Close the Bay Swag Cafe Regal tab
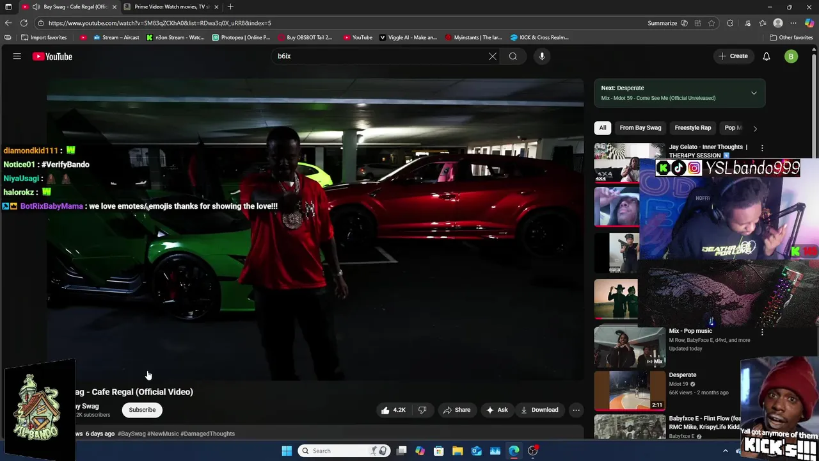Viewport: 819px width, 461px height. click(x=115, y=7)
